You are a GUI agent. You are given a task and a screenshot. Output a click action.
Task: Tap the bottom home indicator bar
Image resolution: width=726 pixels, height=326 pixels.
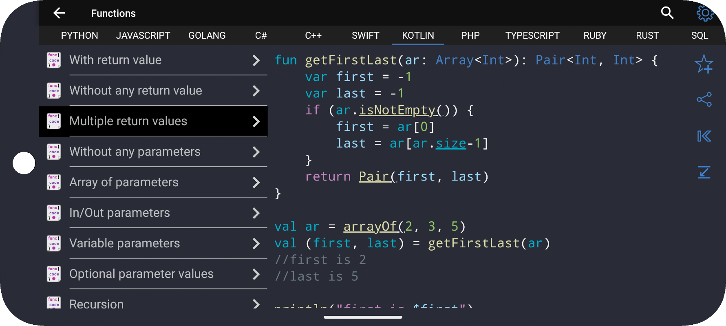point(363,317)
